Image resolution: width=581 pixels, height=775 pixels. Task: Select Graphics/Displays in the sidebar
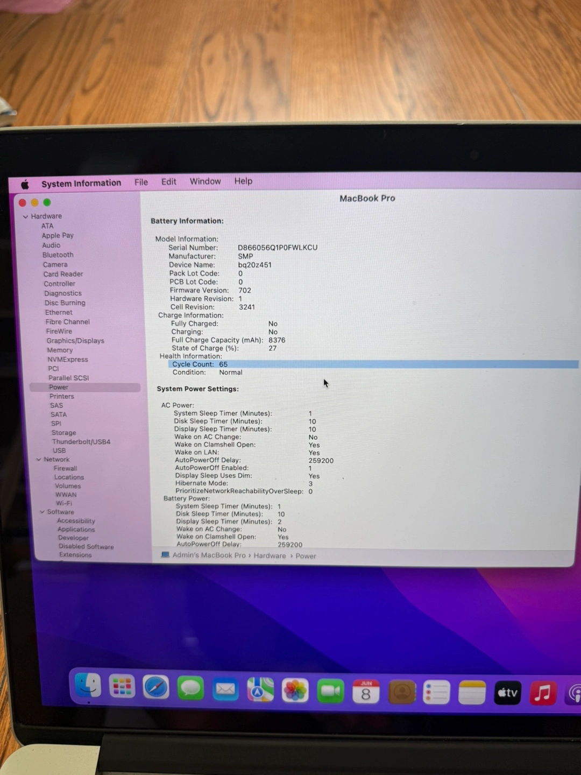tap(75, 341)
